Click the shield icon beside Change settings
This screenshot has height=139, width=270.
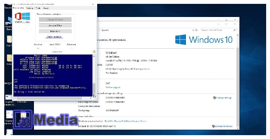pyautogui.click(x=214, y=98)
